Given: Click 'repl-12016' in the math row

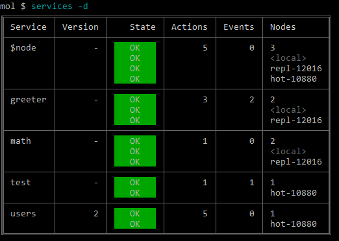Looking at the screenshot, I should (296, 162).
